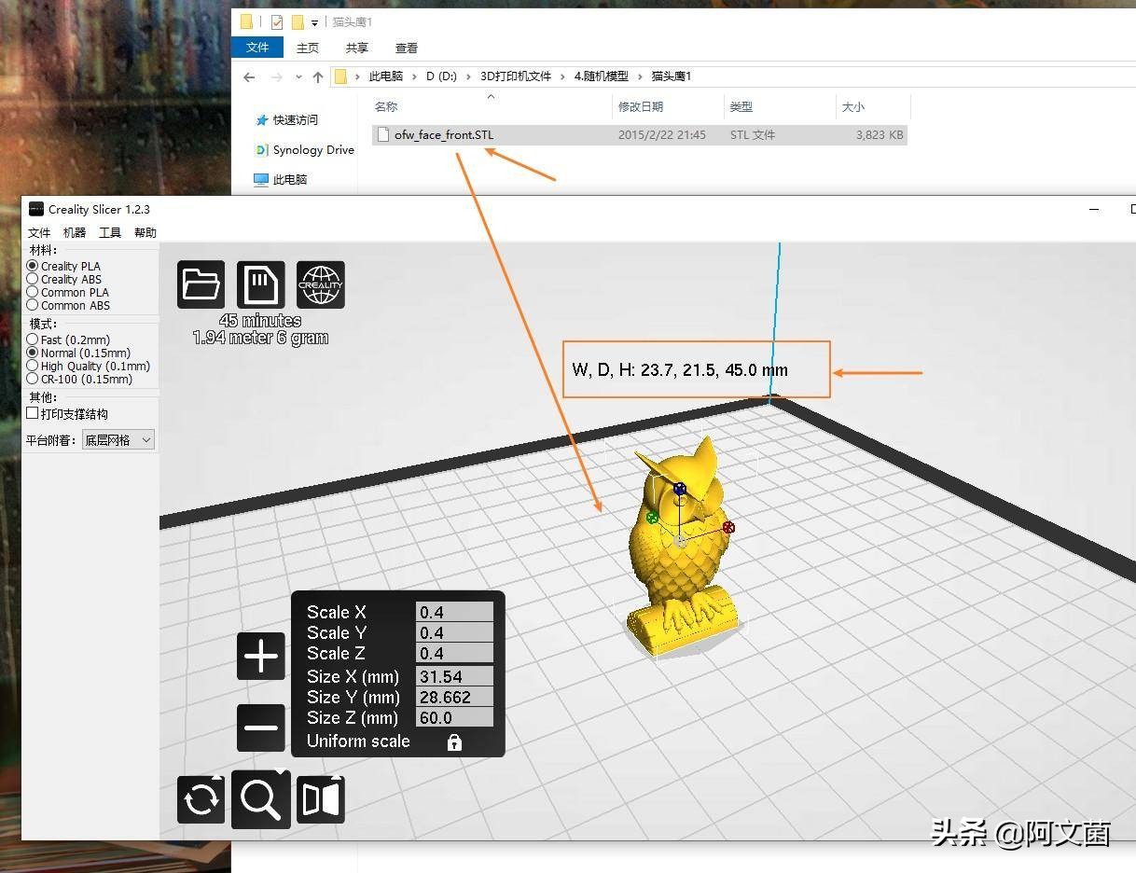Open the 底层网格 platform adhesion dropdown

point(118,439)
